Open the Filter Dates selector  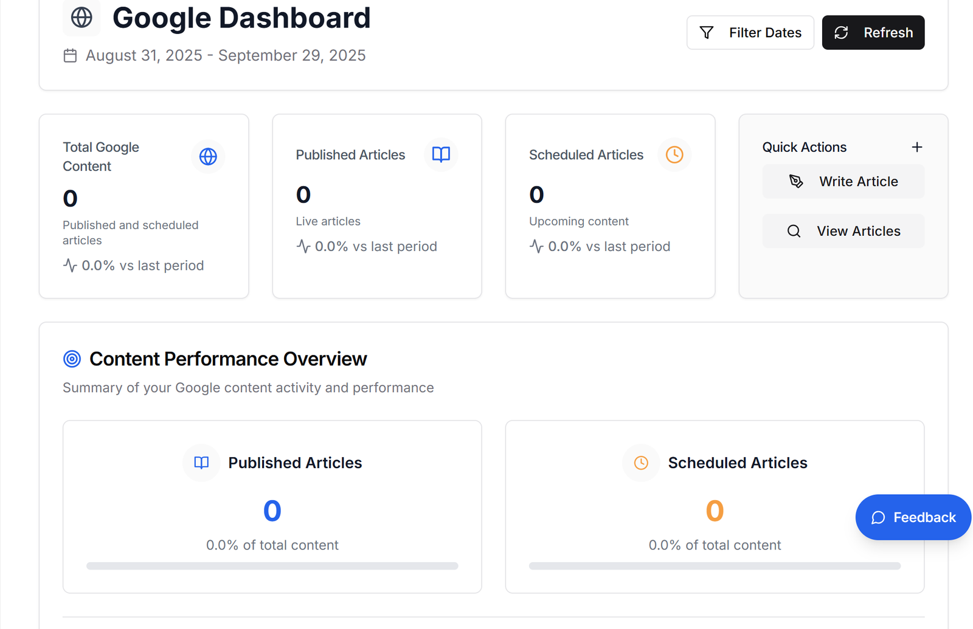(x=750, y=33)
